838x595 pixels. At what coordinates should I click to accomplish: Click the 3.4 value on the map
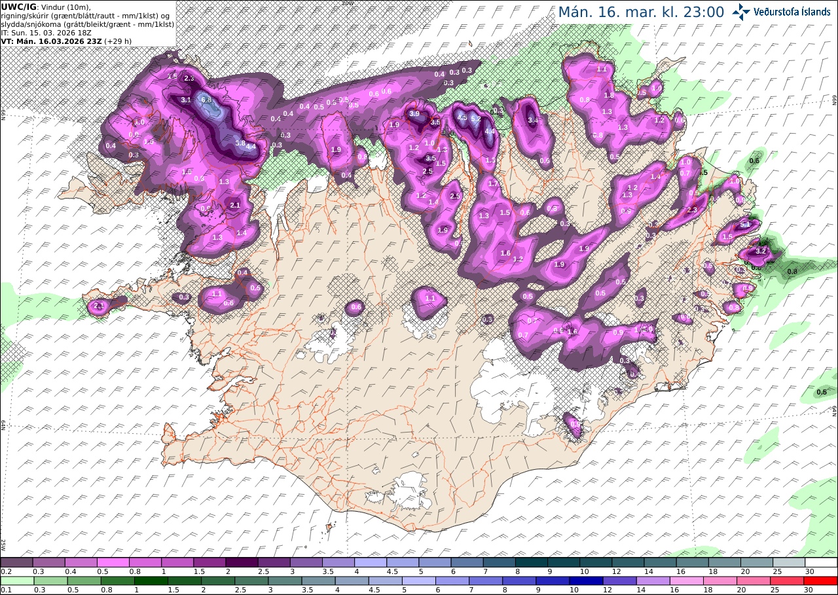click(533, 120)
